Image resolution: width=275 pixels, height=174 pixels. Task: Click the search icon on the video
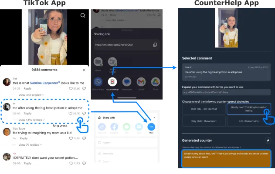coord(83,16)
